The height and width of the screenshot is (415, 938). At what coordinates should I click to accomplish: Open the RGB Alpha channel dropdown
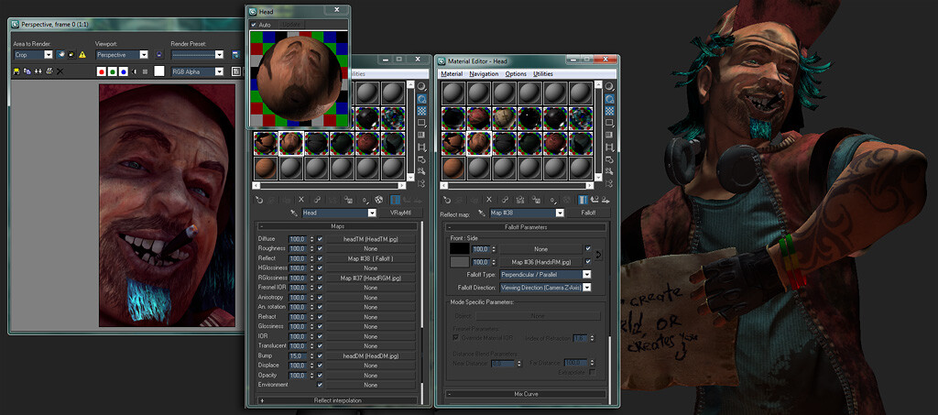198,71
